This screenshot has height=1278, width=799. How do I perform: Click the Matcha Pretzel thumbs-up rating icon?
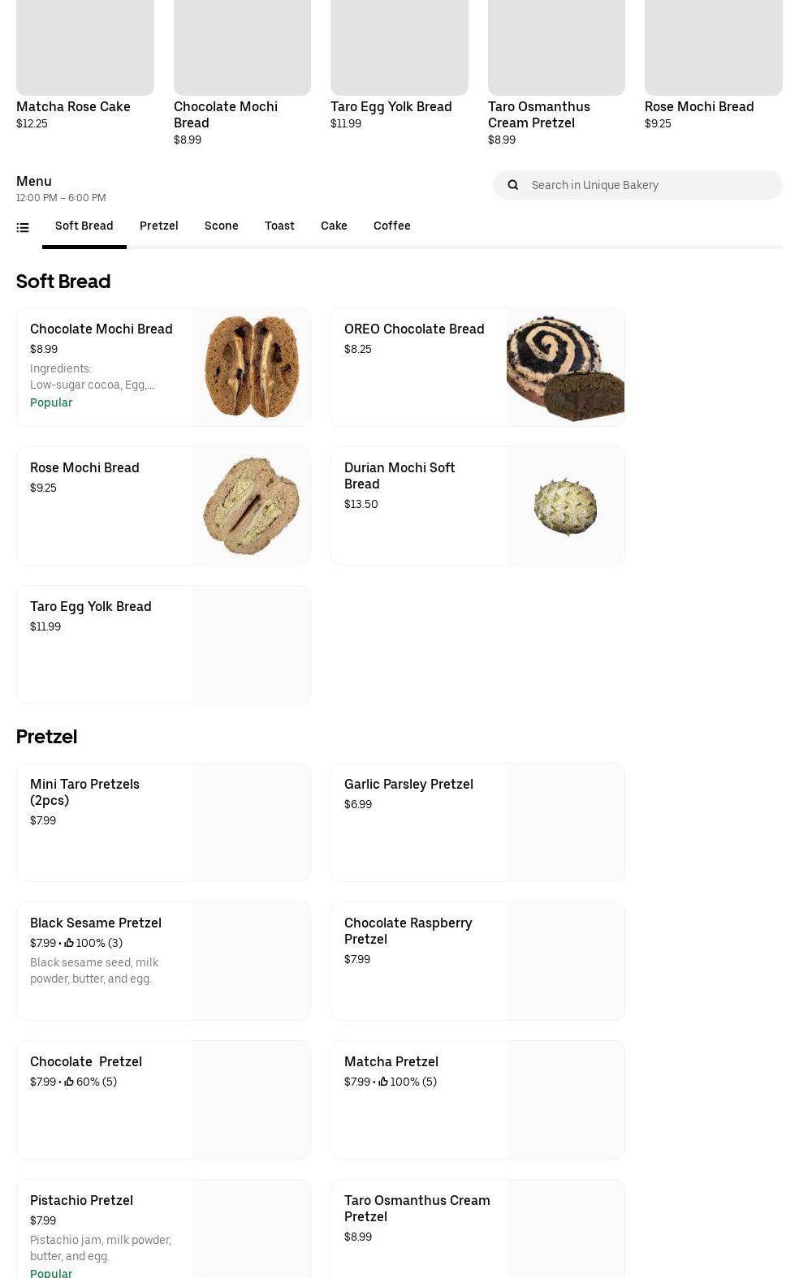(383, 1082)
